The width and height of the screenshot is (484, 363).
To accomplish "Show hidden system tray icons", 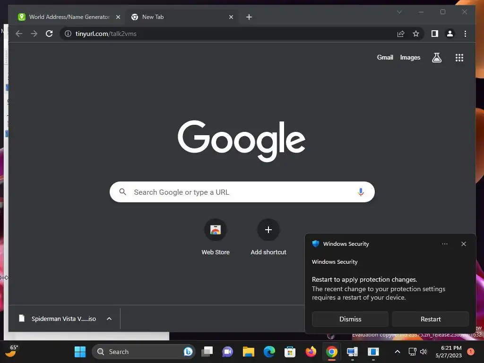I will (398, 352).
